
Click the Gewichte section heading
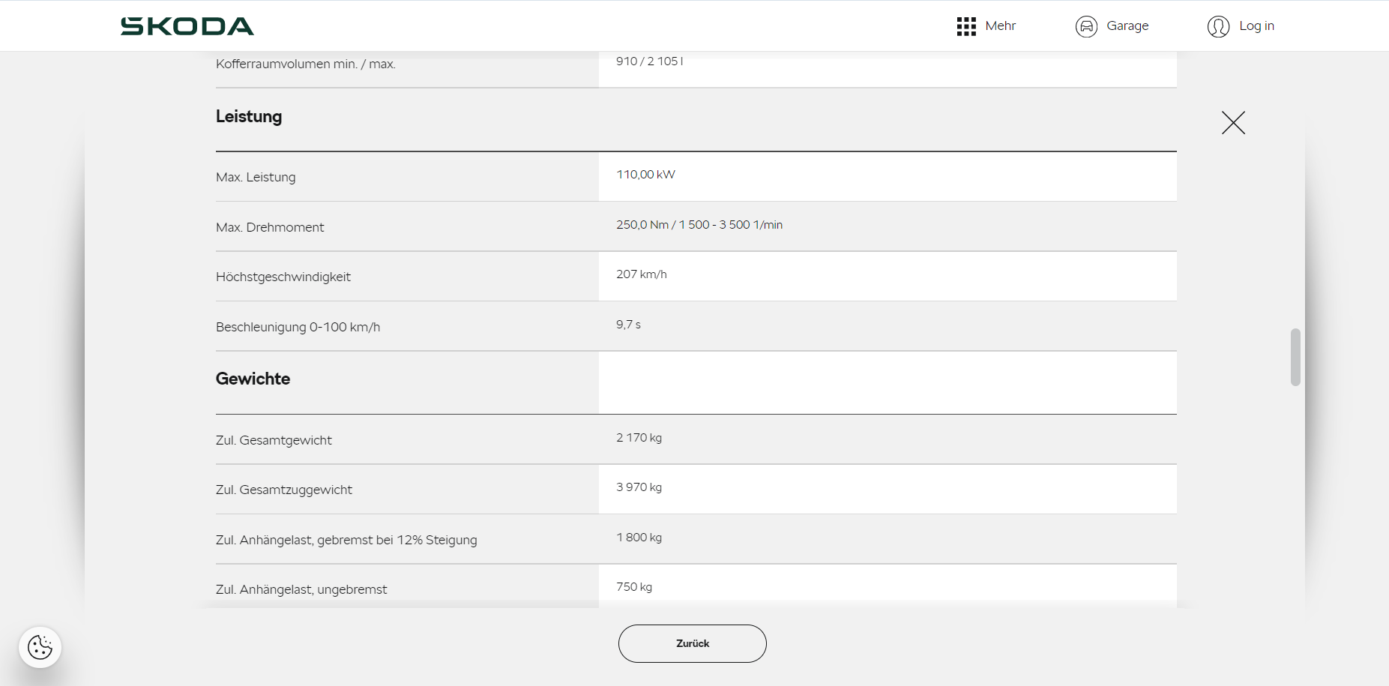[253, 379]
